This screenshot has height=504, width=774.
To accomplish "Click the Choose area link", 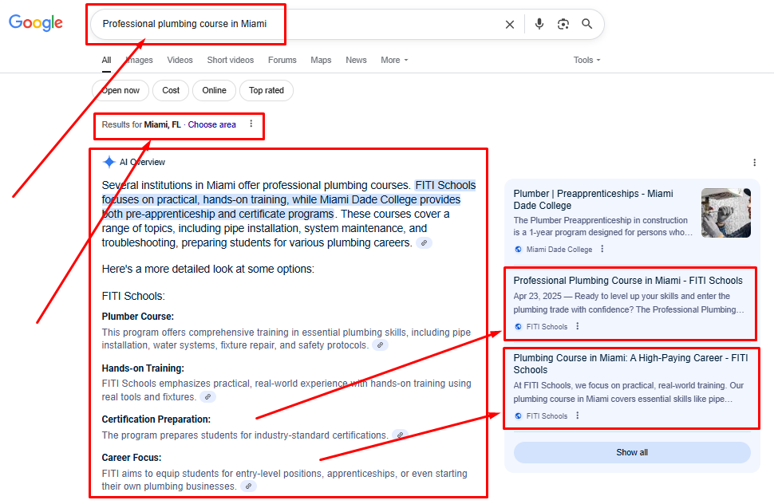I will 211,124.
